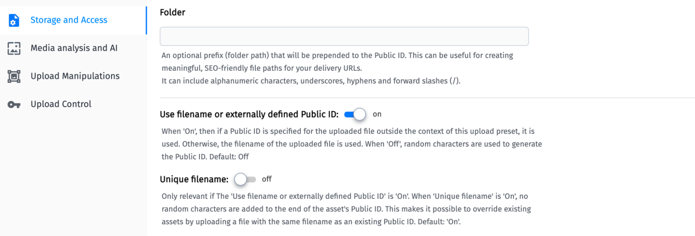
Task: Click the blue active indicator bar on Storage and Access
Action: click(x=146, y=20)
